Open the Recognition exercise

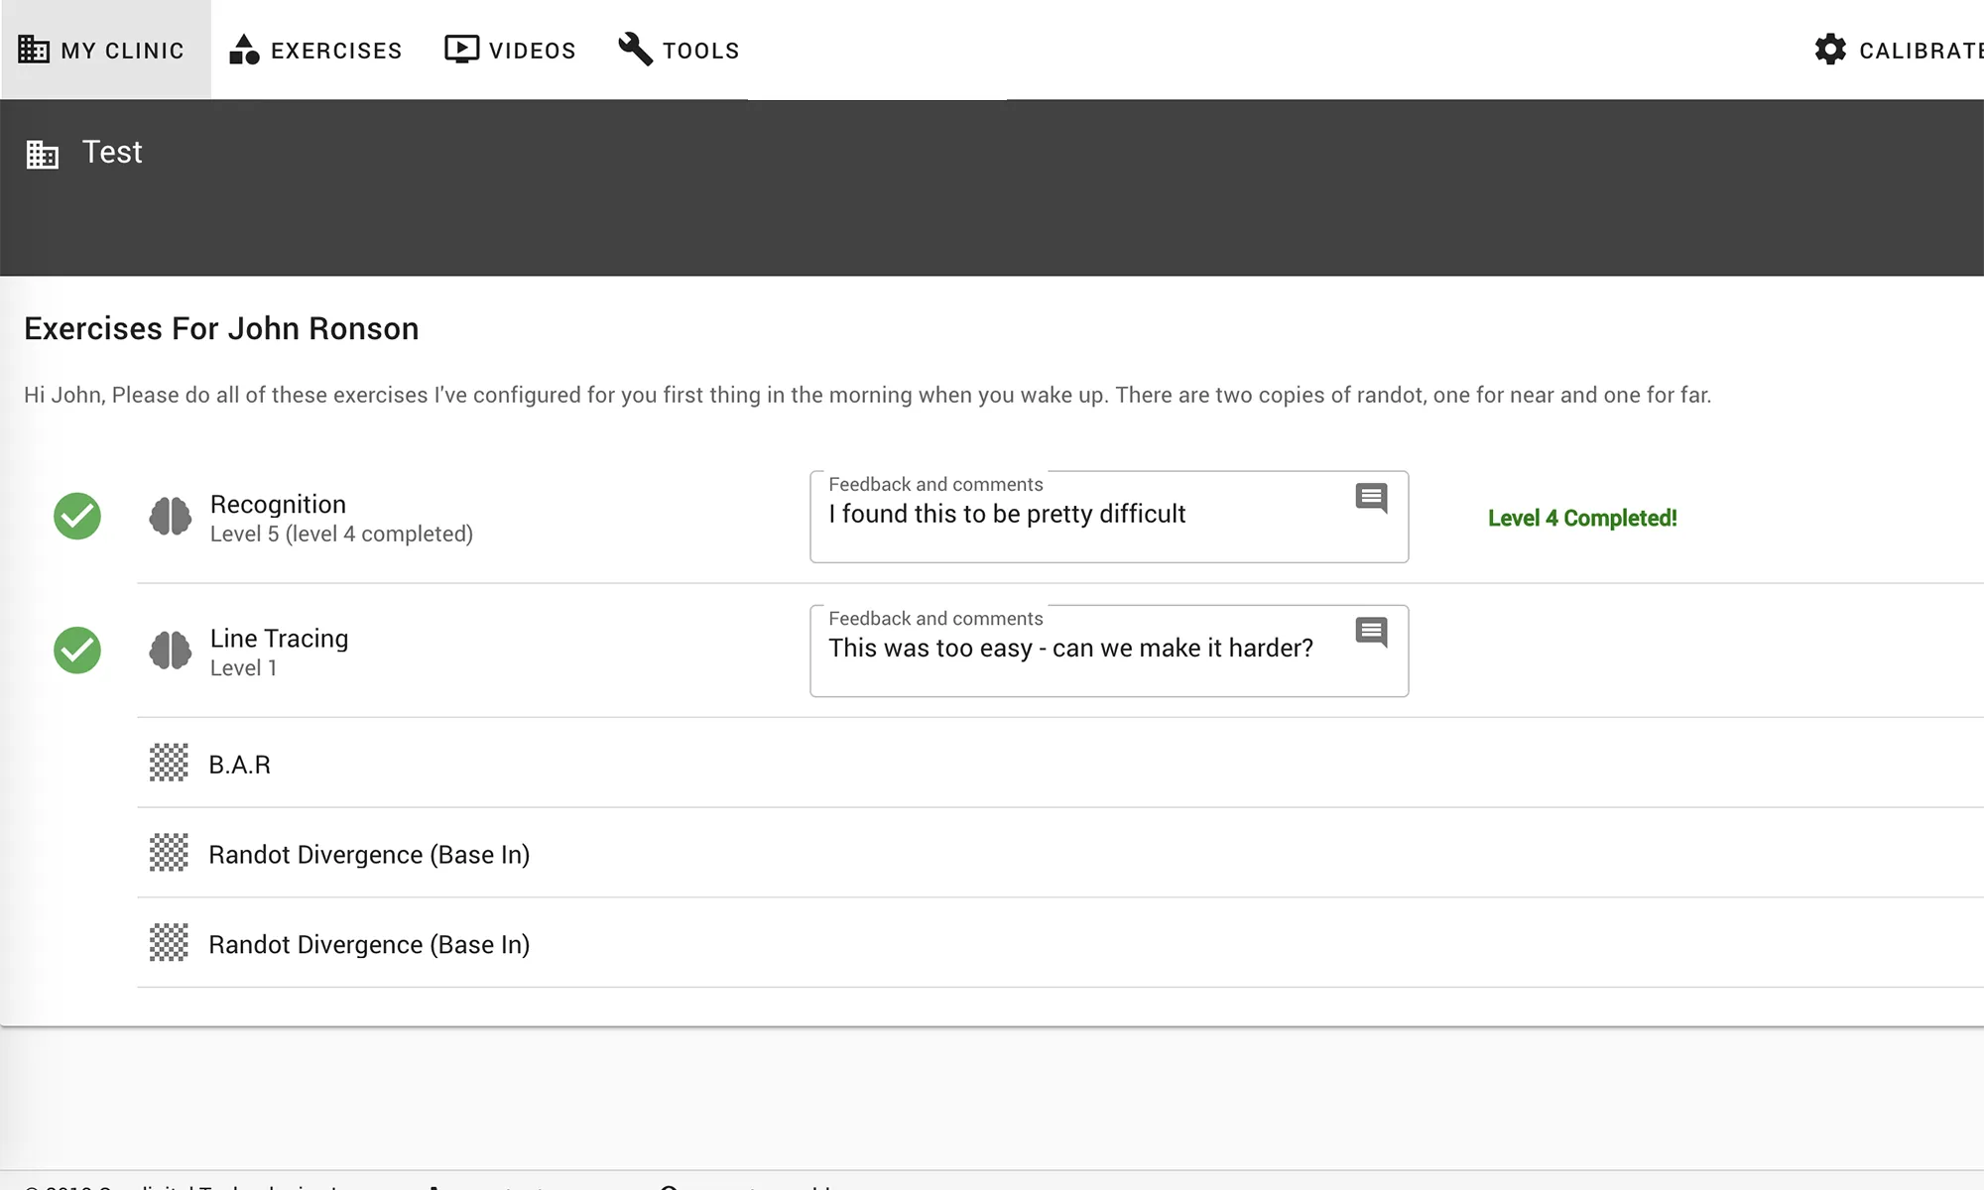coord(278,505)
